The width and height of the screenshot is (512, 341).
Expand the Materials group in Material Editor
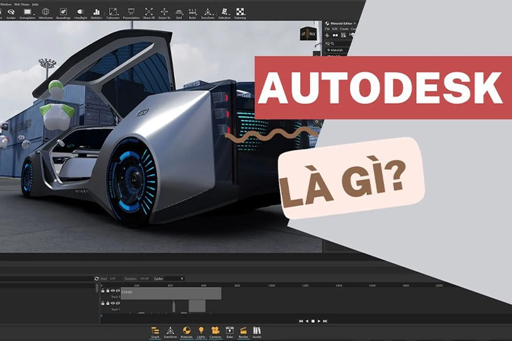point(329,50)
